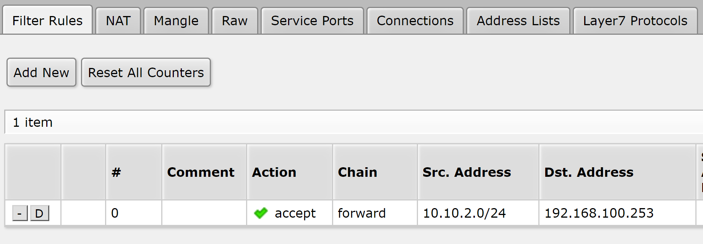Sort by the Action column header
Viewport: 703px width, 244px height.
click(x=274, y=172)
